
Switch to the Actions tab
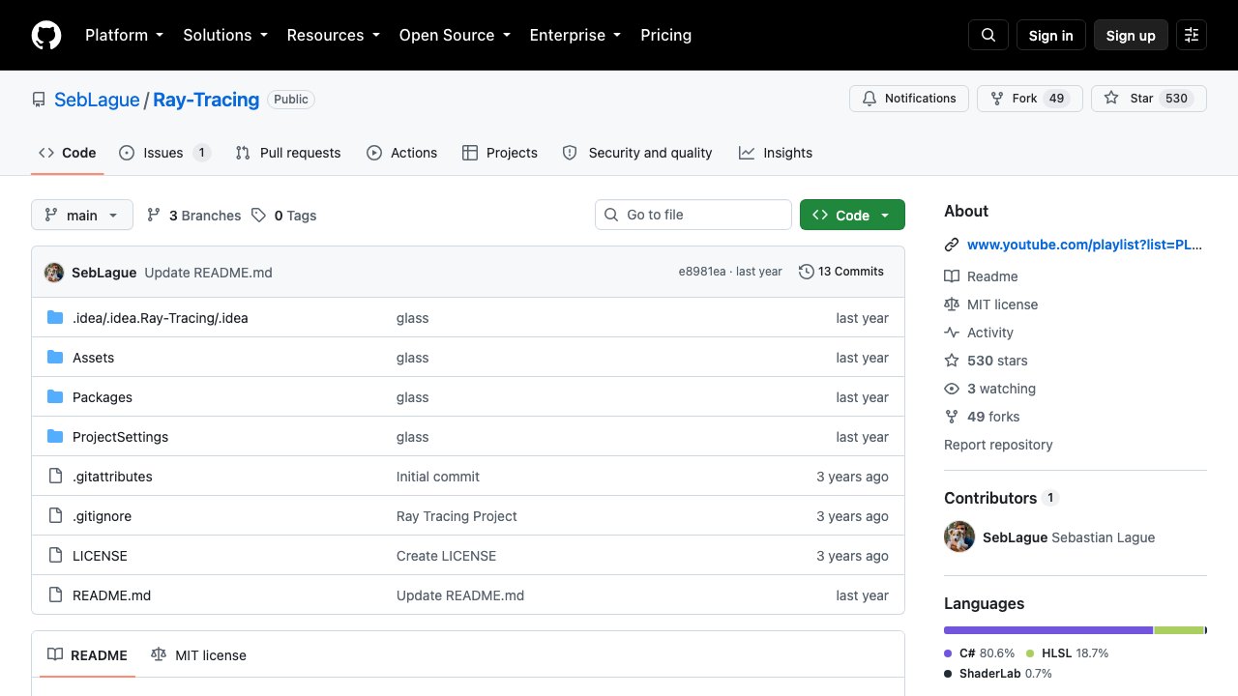click(x=401, y=153)
